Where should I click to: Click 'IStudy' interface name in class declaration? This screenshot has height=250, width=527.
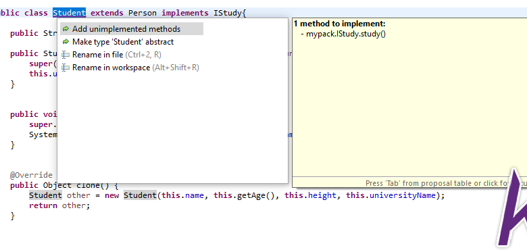[x=228, y=13]
